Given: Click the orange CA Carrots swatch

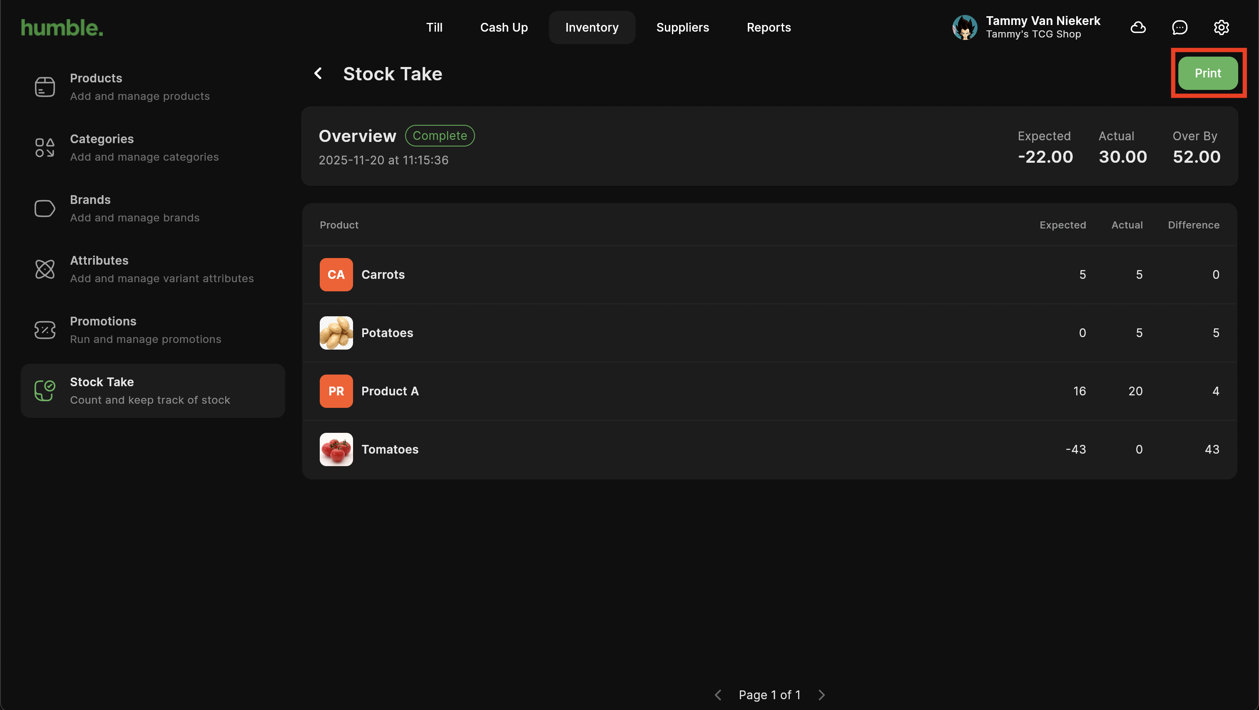Looking at the screenshot, I should click(x=336, y=275).
